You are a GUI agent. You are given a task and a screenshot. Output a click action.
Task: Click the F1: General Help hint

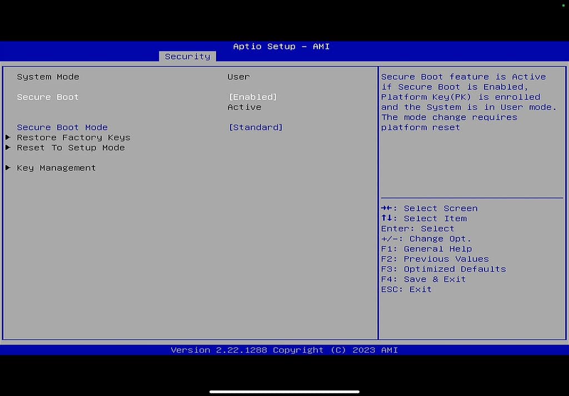point(426,249)
